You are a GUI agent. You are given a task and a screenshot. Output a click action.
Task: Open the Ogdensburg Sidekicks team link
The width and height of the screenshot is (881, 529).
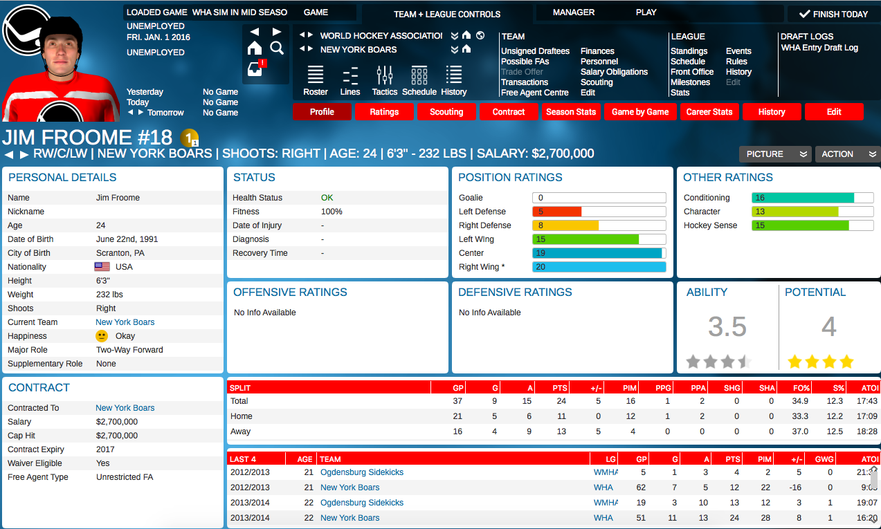pos(361,472)
